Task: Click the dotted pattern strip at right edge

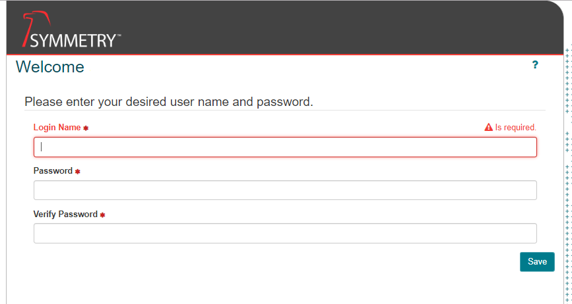Action: [x=568, y=174]
